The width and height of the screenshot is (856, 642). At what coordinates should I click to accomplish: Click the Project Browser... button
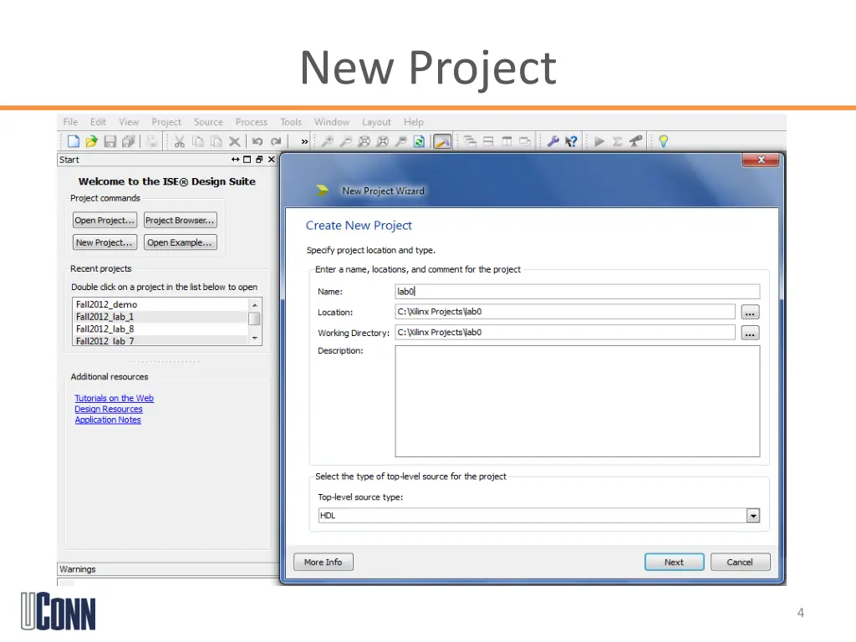(x=181, y=220)
